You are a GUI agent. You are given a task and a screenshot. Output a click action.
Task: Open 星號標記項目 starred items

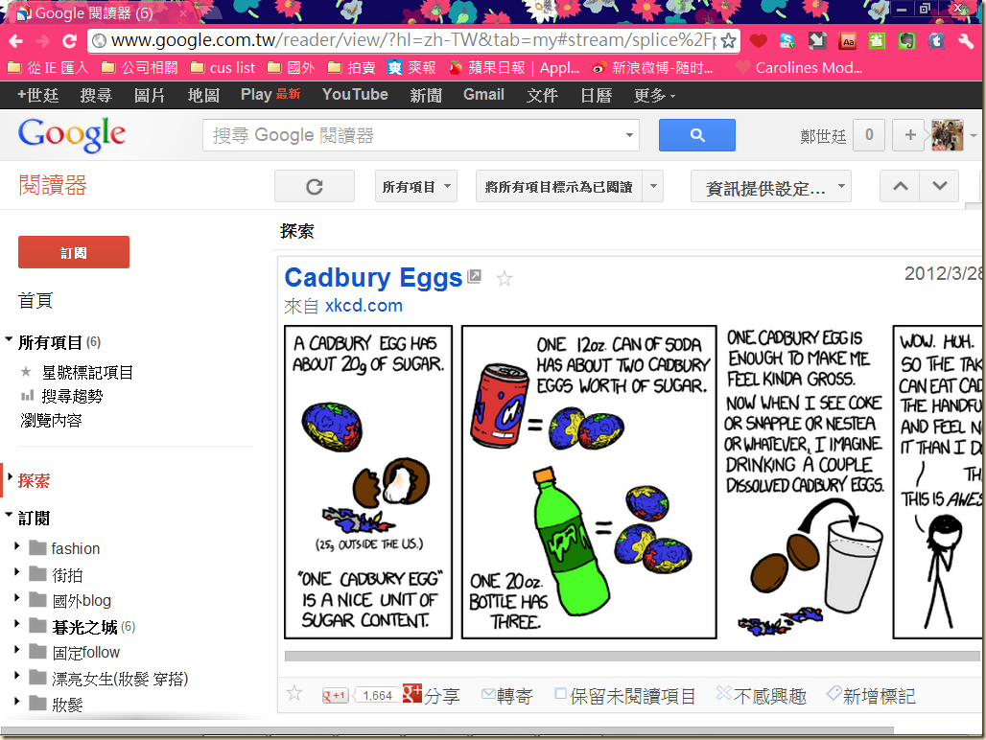point(87,373)
